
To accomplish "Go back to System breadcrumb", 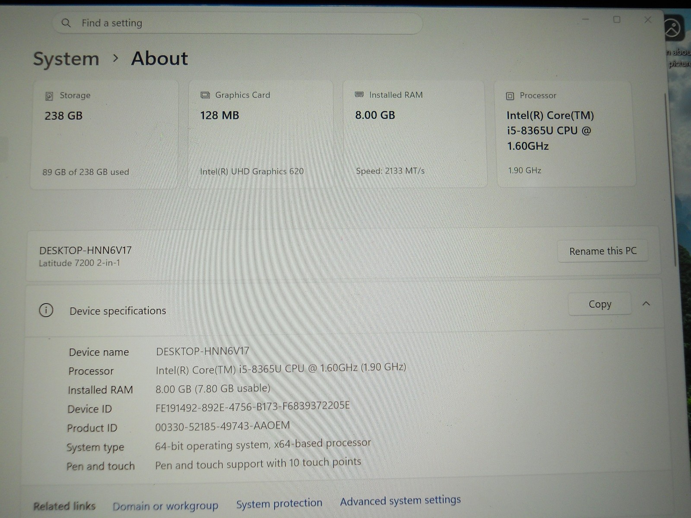I will [66, 59].
